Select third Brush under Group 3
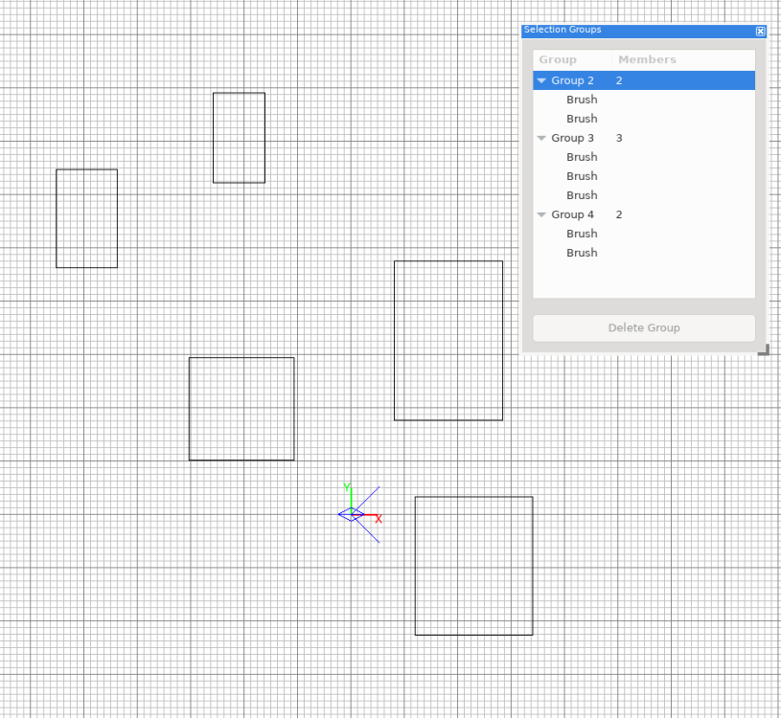 [582, 195]
